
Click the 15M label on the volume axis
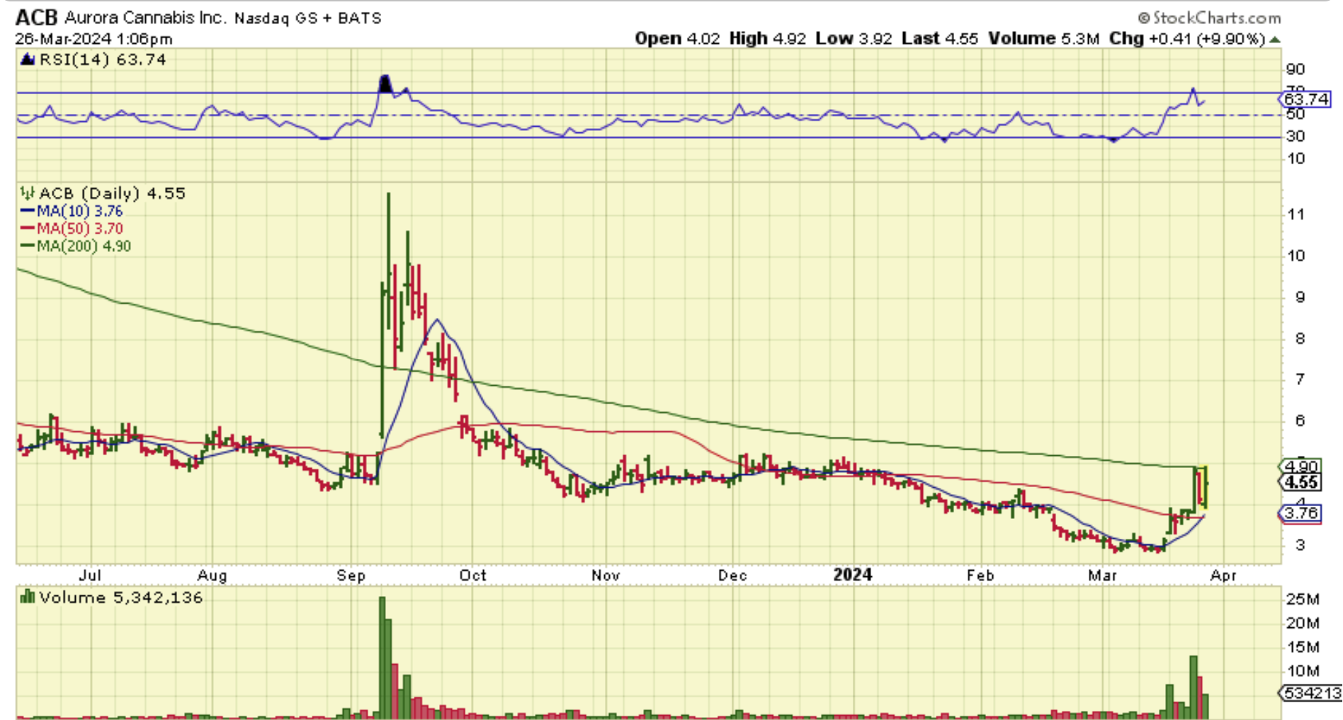1303,647
